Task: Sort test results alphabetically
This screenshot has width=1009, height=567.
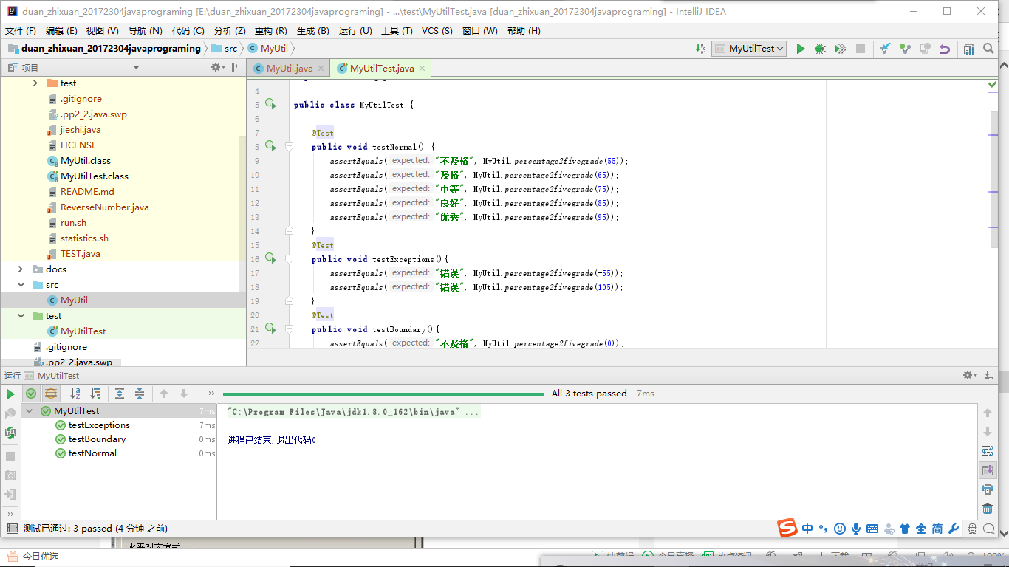Action: pos(75,394)
